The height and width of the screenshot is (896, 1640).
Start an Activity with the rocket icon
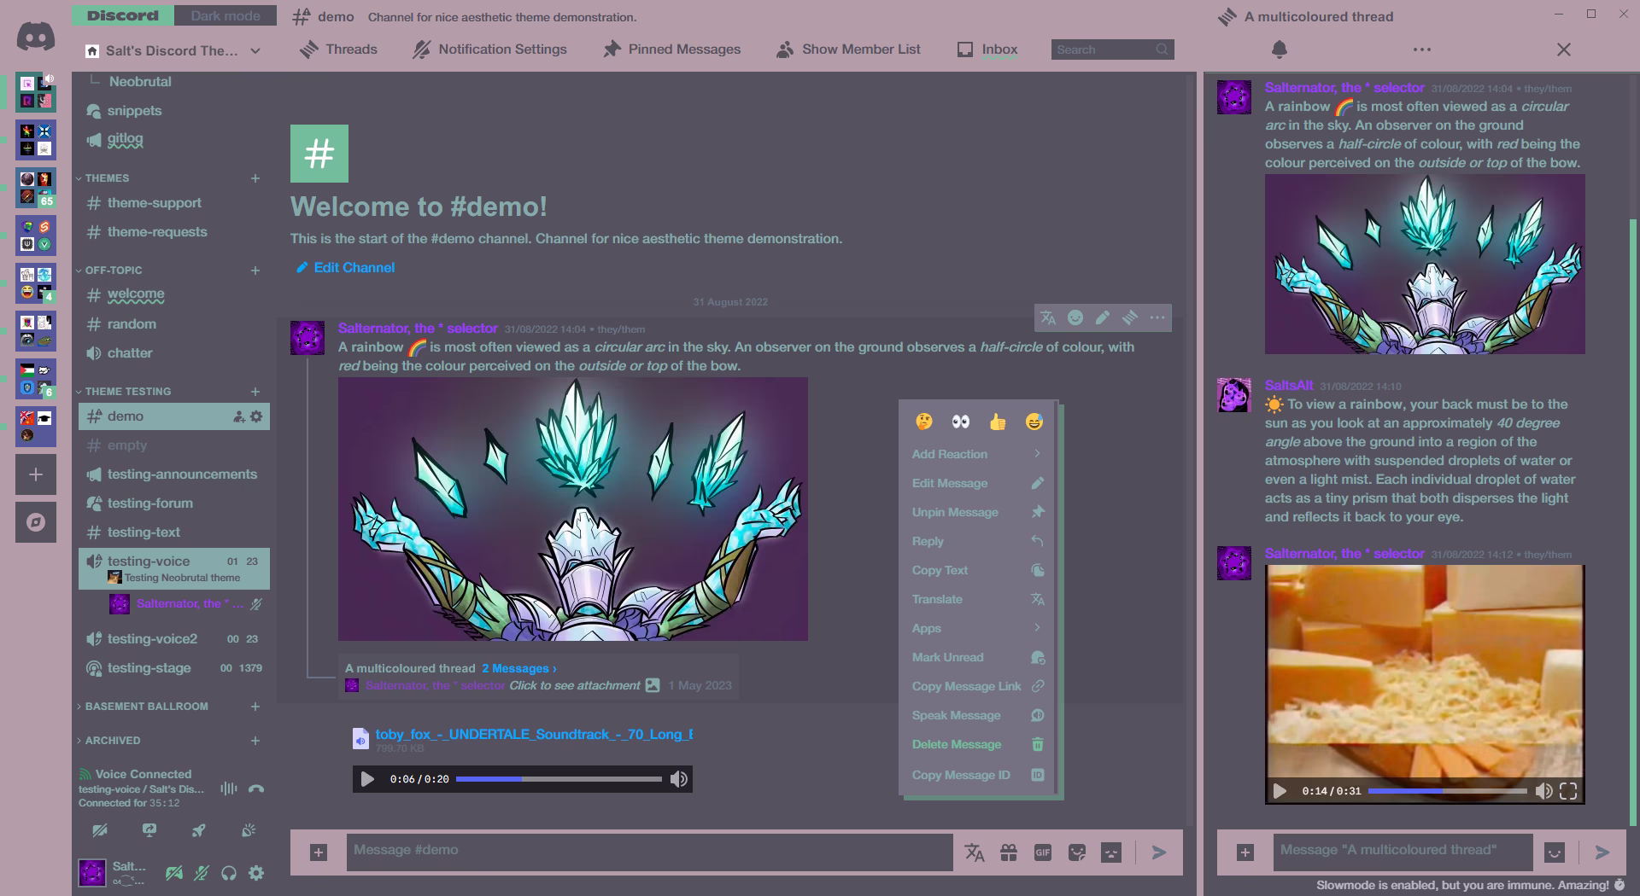click(x=199, y=829)
